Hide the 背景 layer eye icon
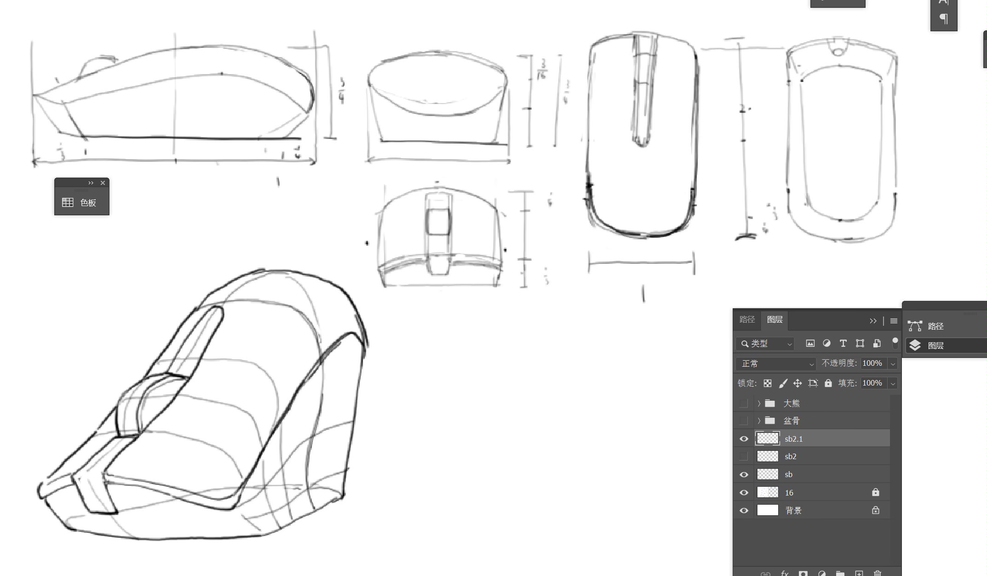Image resolution: width=987 pixels, height=576 pixels. click(744, 511)
